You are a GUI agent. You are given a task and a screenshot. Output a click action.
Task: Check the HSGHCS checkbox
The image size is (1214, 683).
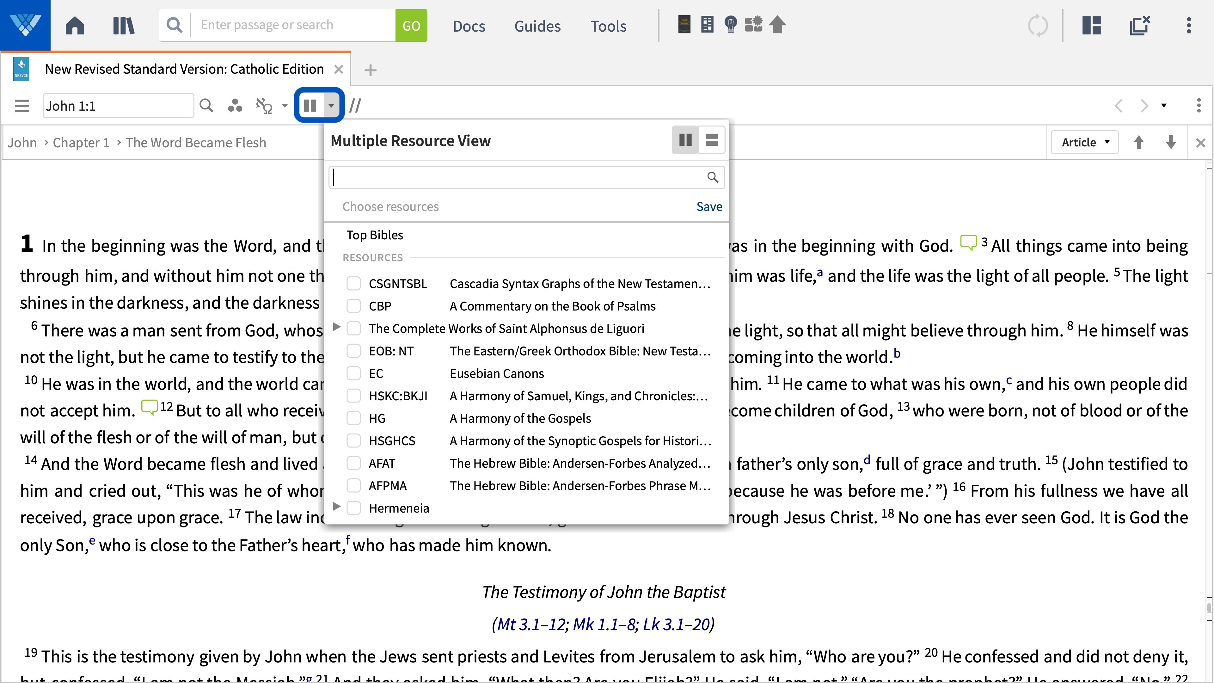[353, 440]
